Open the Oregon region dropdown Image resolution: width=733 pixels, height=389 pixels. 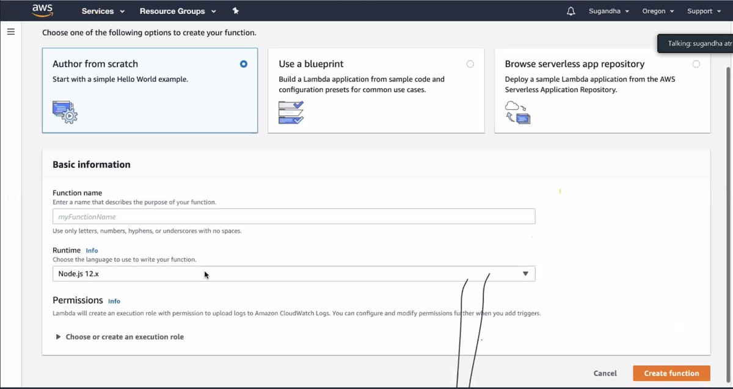point(658,11)
